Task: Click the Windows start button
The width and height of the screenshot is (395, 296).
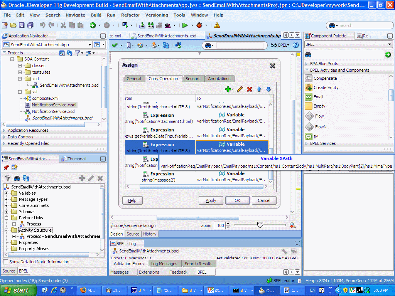Action: click(18, 290)
